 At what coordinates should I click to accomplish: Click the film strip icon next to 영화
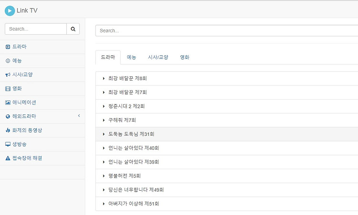coord(8,89)
